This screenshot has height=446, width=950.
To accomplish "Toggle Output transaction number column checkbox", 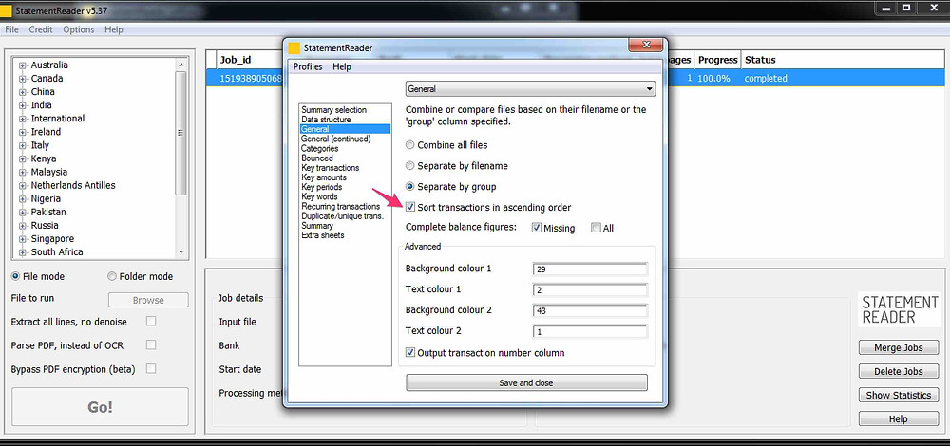I will tap(410, 352).
